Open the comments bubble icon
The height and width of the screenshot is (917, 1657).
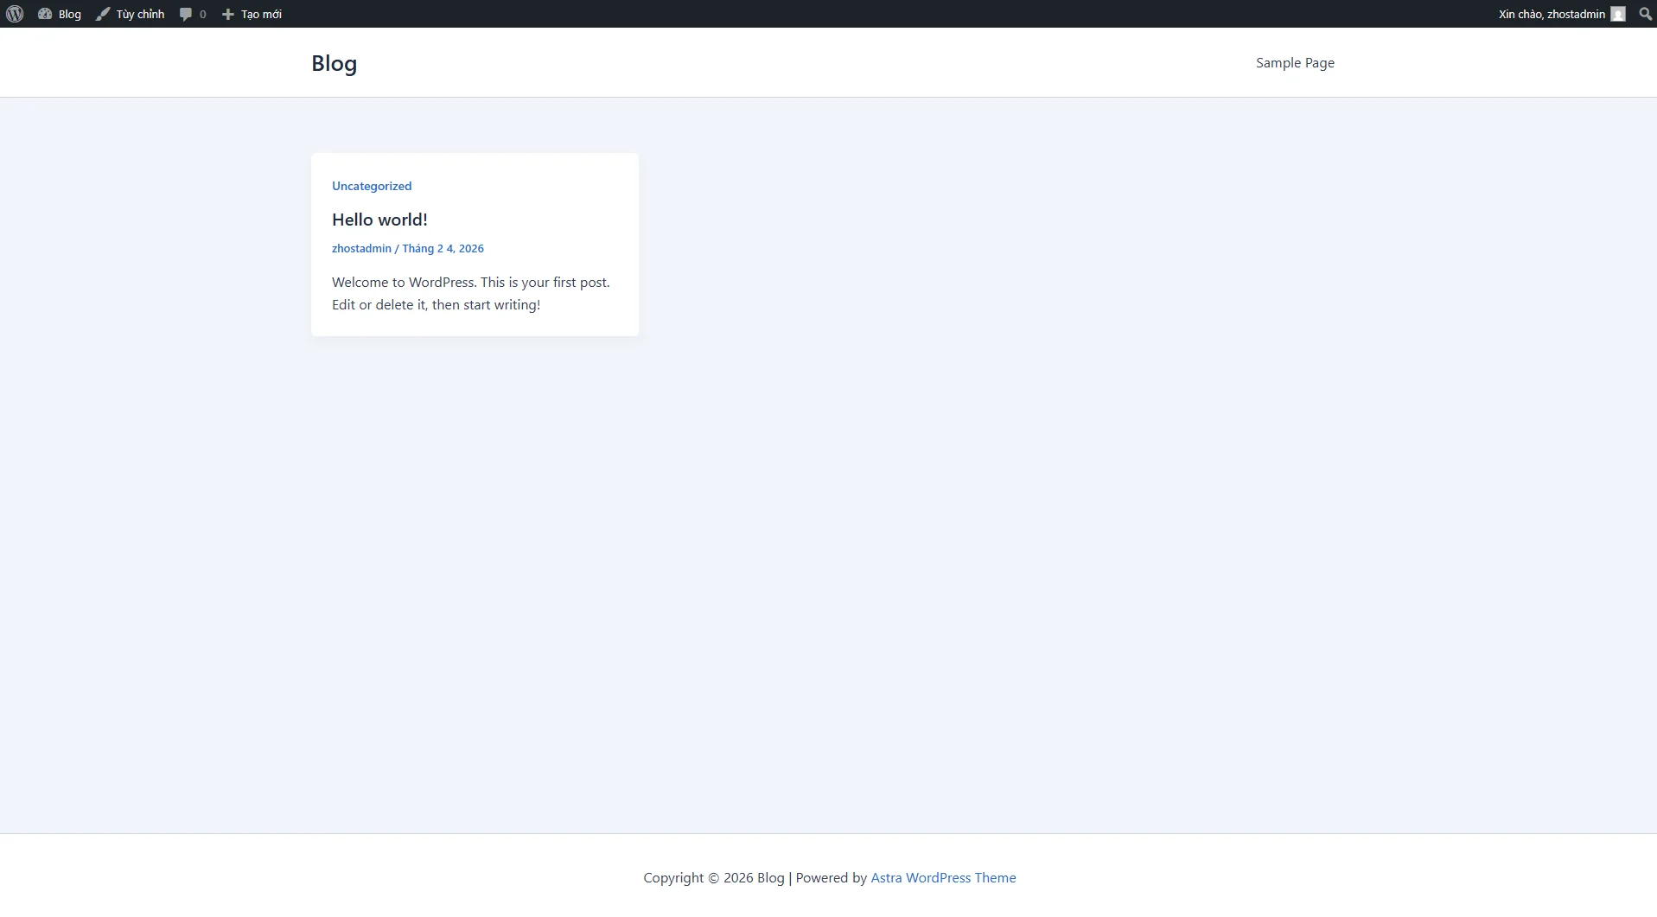click(x=185, y=14)
